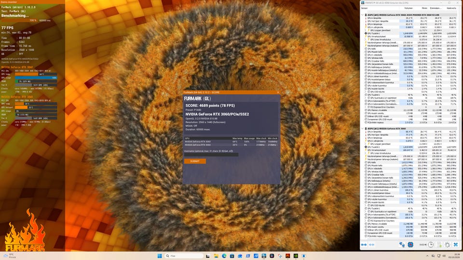Image resolution: width=463 pixels, height=260 pixels.
Task: Collapse the GPU [#0] RTX 3060 ASUS Phoenix group
Action: click(x=362, y=15)
